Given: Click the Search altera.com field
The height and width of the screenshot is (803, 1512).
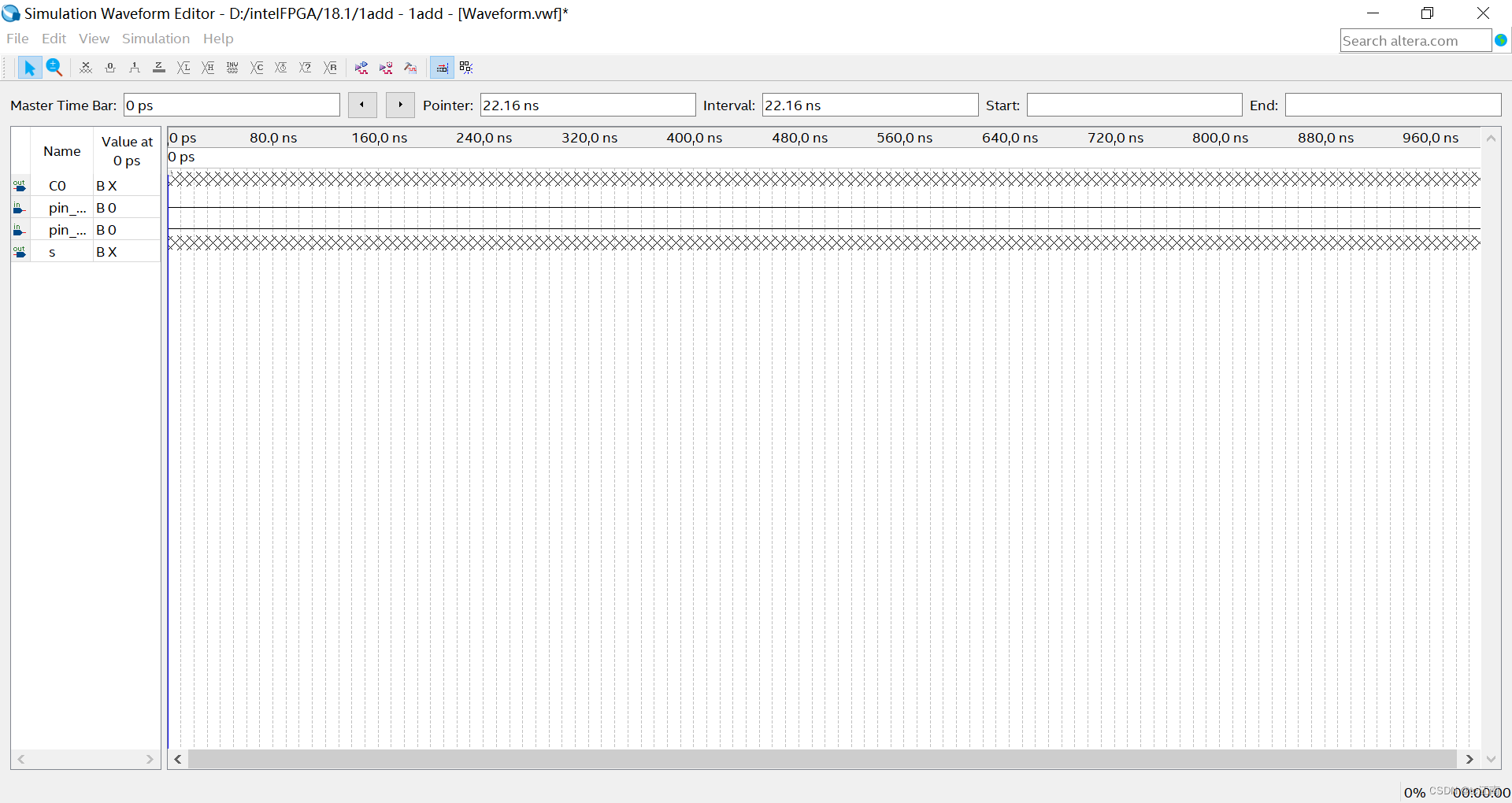Looking at the screenshot, I should coord(1415,41).
